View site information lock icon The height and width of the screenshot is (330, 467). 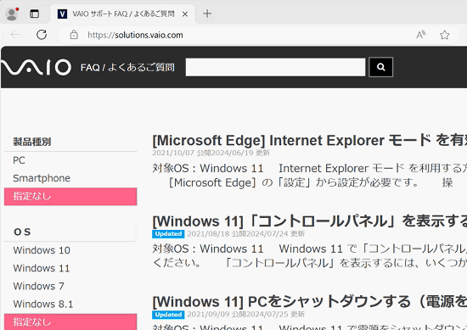point(74,35)
